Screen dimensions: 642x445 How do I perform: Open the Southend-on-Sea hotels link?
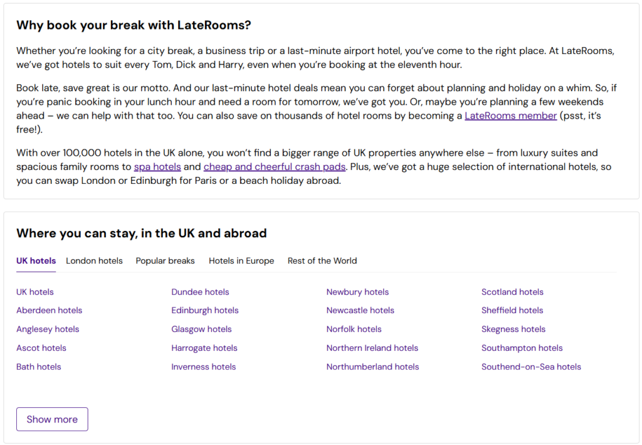click(531, 367)
